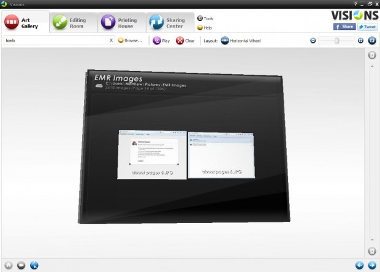Open thumbnail 'about pages 6.JPG'

(221, 155)
